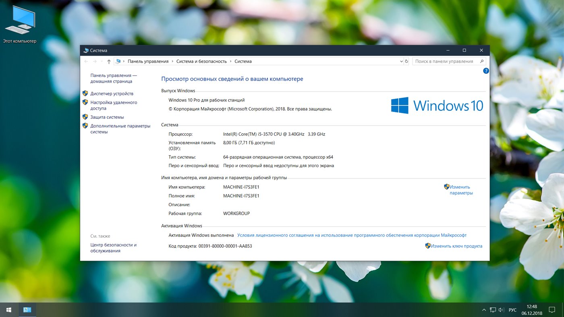The width and height of the screenshot is (564, 317).
Task: Expand the chevron after "Панель управления"
Action: pos(172,61)
